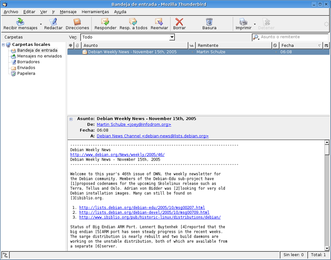Open the Editar menu
The height and width of the screenshot is (260, 331).
point(29,12)
